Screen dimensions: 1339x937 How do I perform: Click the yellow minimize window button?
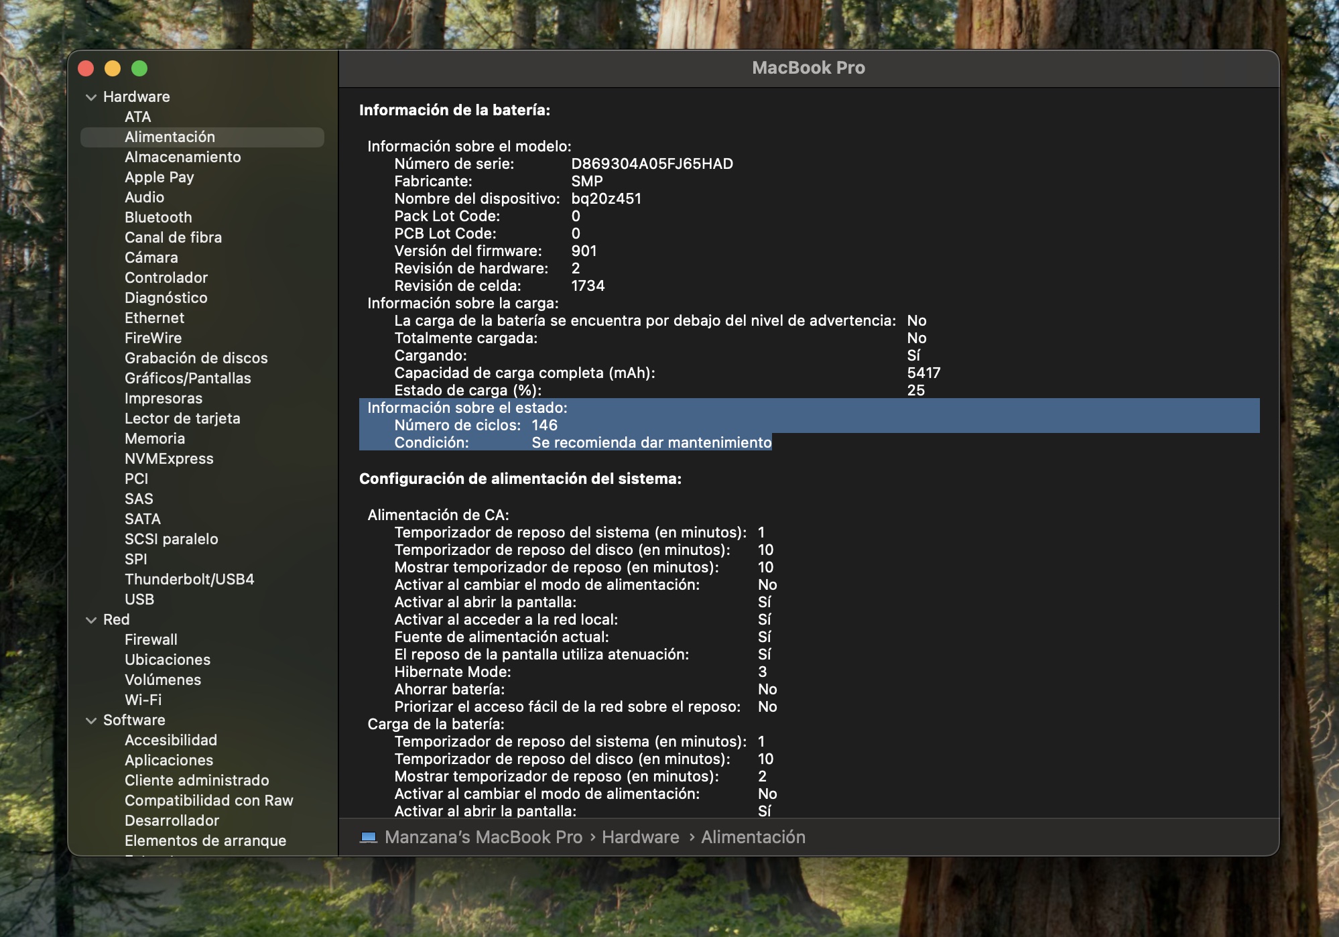click(113, 68)
